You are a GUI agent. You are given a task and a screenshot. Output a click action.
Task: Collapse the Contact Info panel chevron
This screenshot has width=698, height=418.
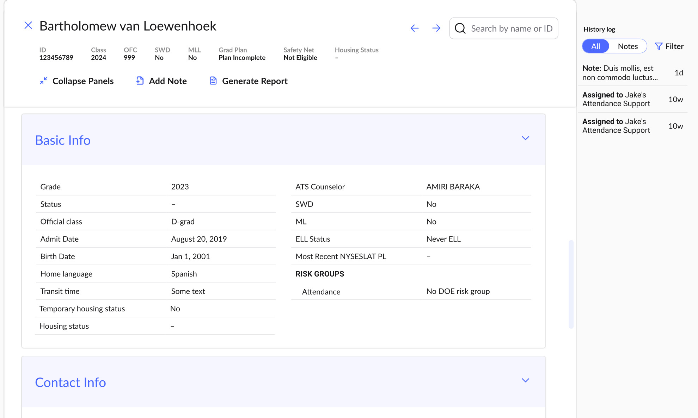[525, 380]
